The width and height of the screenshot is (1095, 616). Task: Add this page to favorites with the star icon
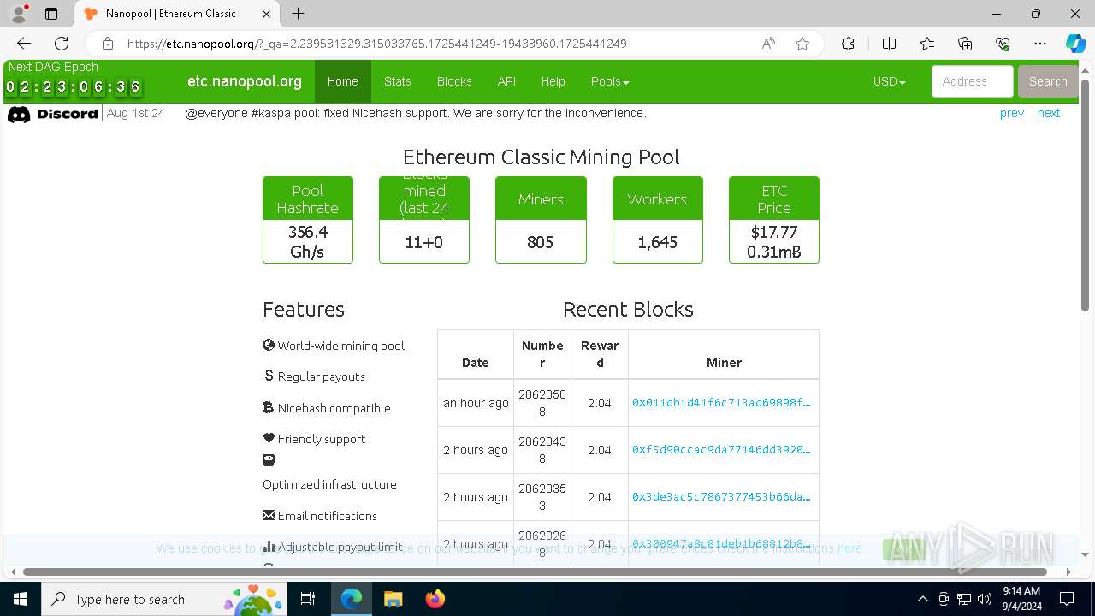coord(802,44)
